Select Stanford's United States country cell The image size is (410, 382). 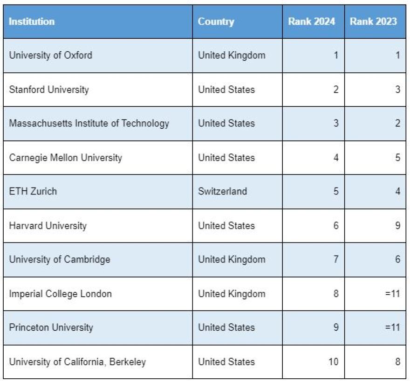click(226, 90)
